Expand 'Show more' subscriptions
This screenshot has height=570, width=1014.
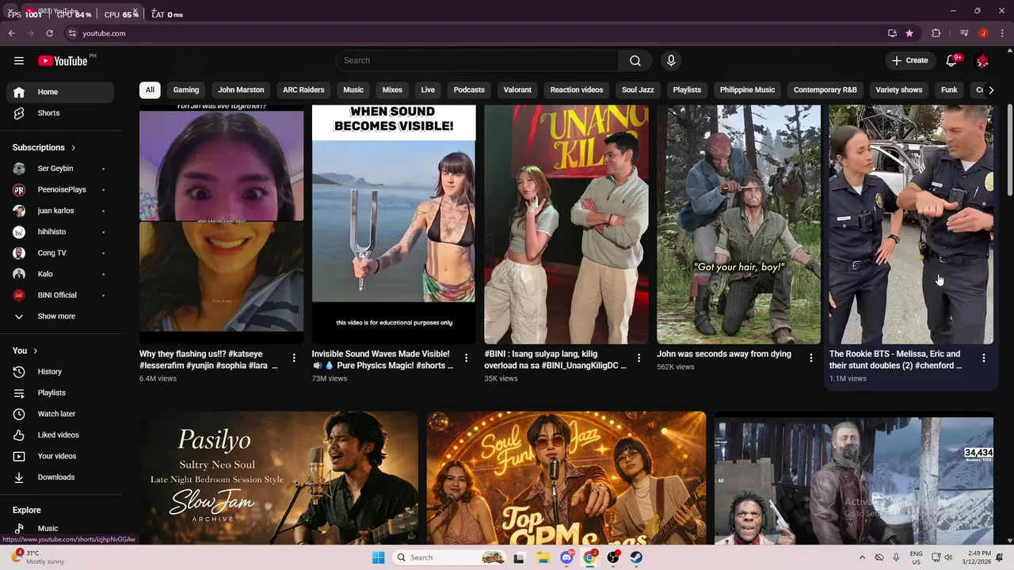pos(60,317)
